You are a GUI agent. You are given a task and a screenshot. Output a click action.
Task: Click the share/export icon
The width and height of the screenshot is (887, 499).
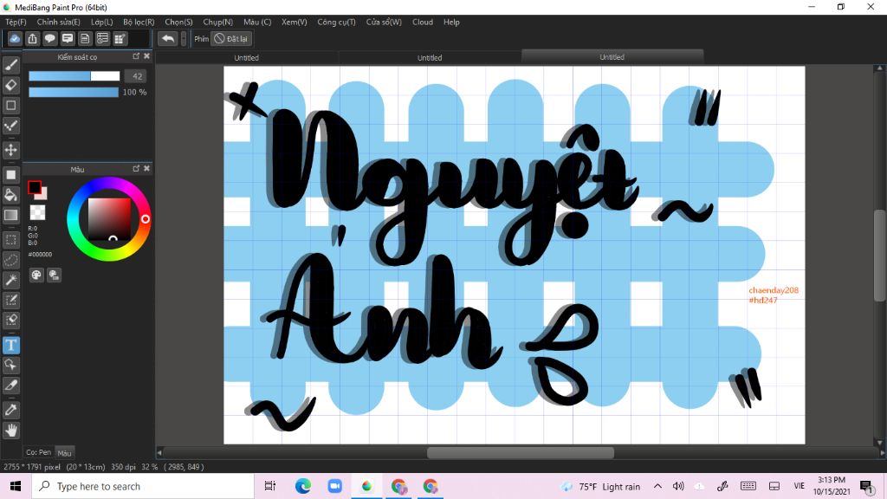(x=32, y=38)
